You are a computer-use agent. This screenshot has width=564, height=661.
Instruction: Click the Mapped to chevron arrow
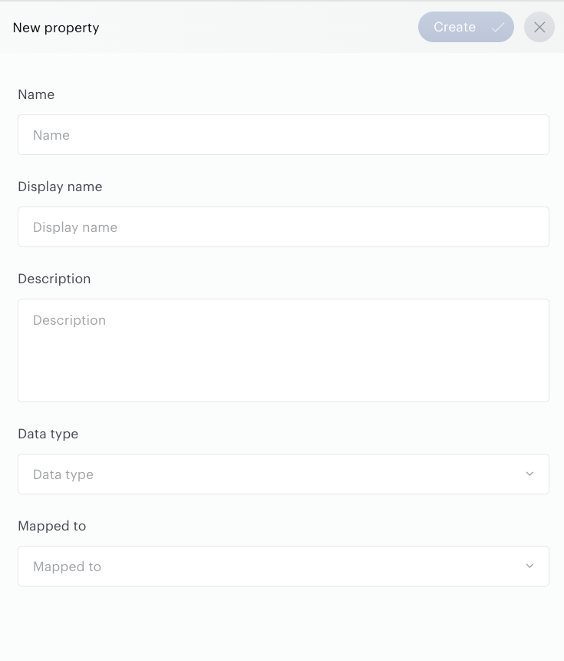click(529, 566)
